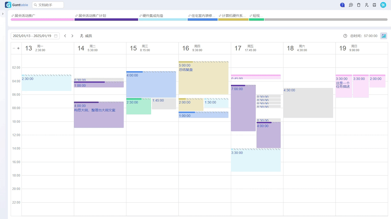This screenshot has height=219, width=391.
Task: Open the 成员 member filter
Action: (86, 36)
